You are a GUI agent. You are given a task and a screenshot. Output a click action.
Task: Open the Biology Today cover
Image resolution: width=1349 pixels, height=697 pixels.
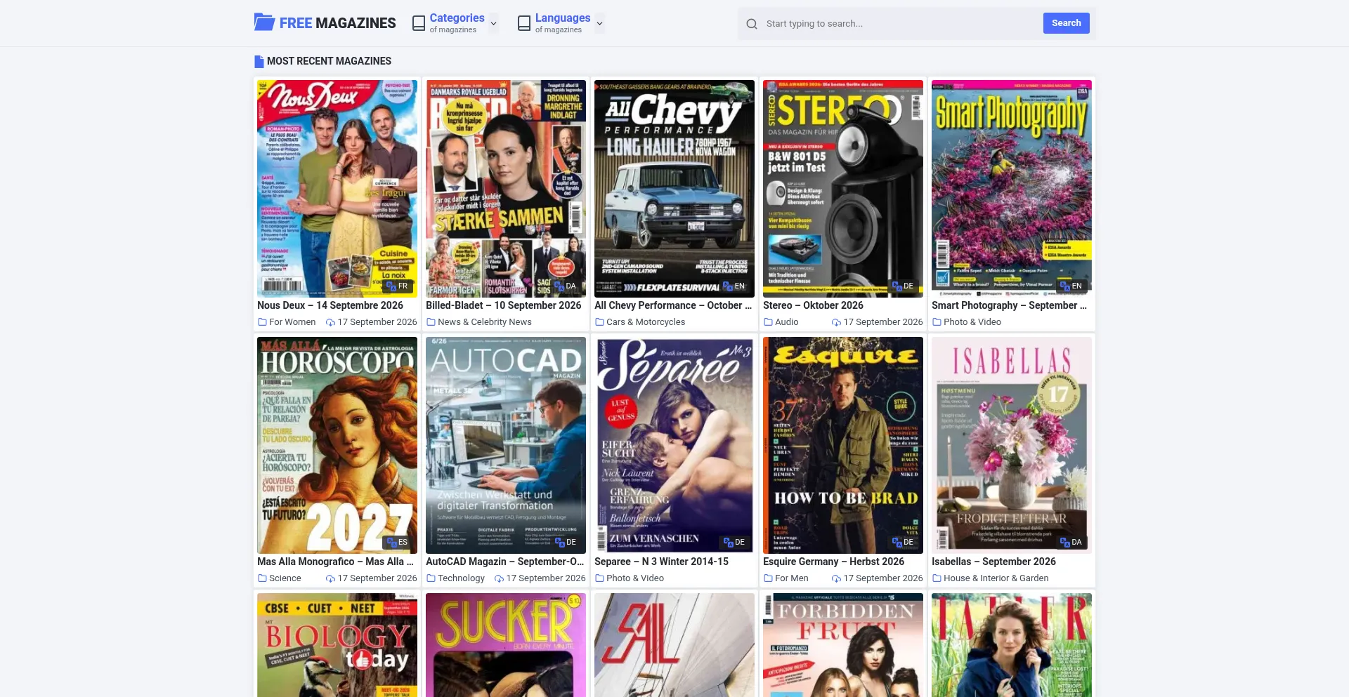coord(337,645)
